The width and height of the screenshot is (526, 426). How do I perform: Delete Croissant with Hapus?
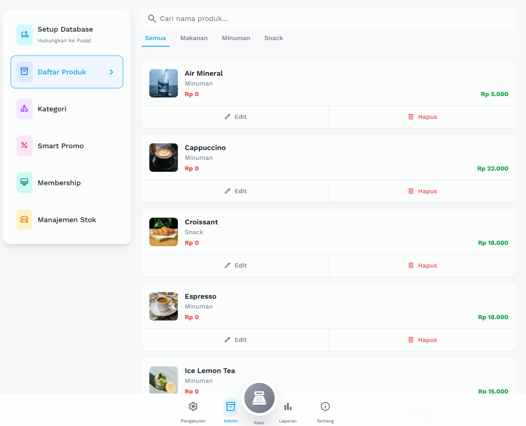point(422,265)
